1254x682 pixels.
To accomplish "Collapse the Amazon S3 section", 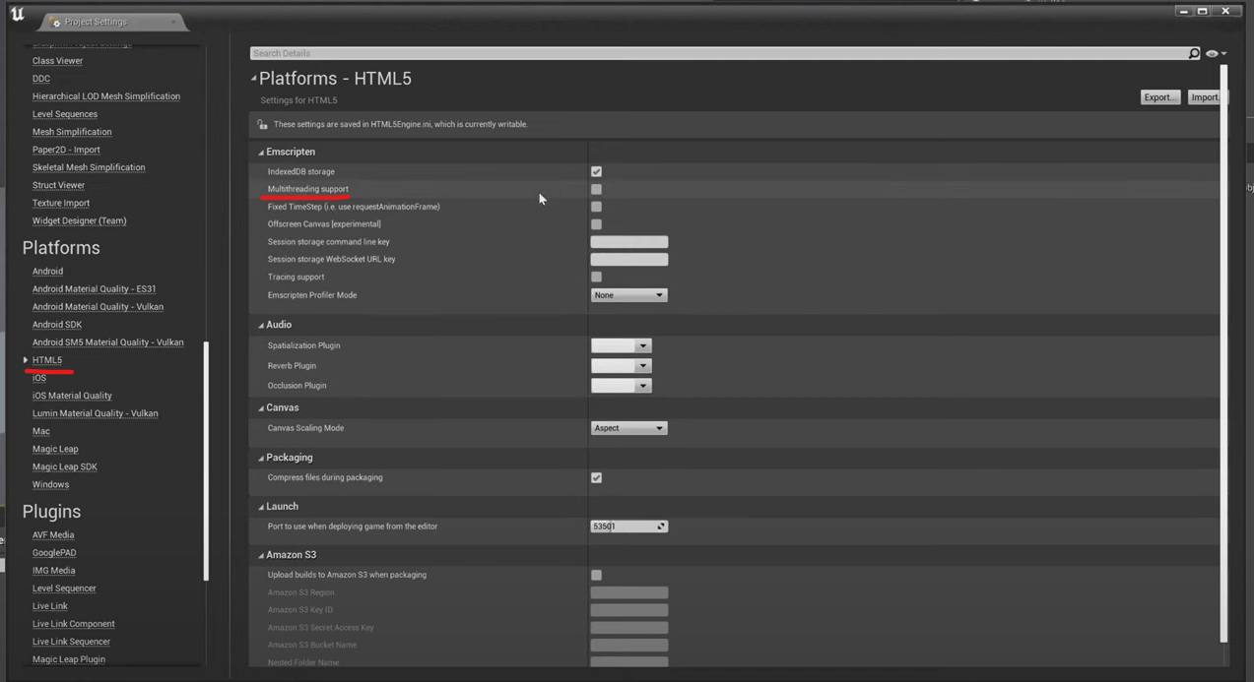I will pyautogui.click(x=261, y=555).
